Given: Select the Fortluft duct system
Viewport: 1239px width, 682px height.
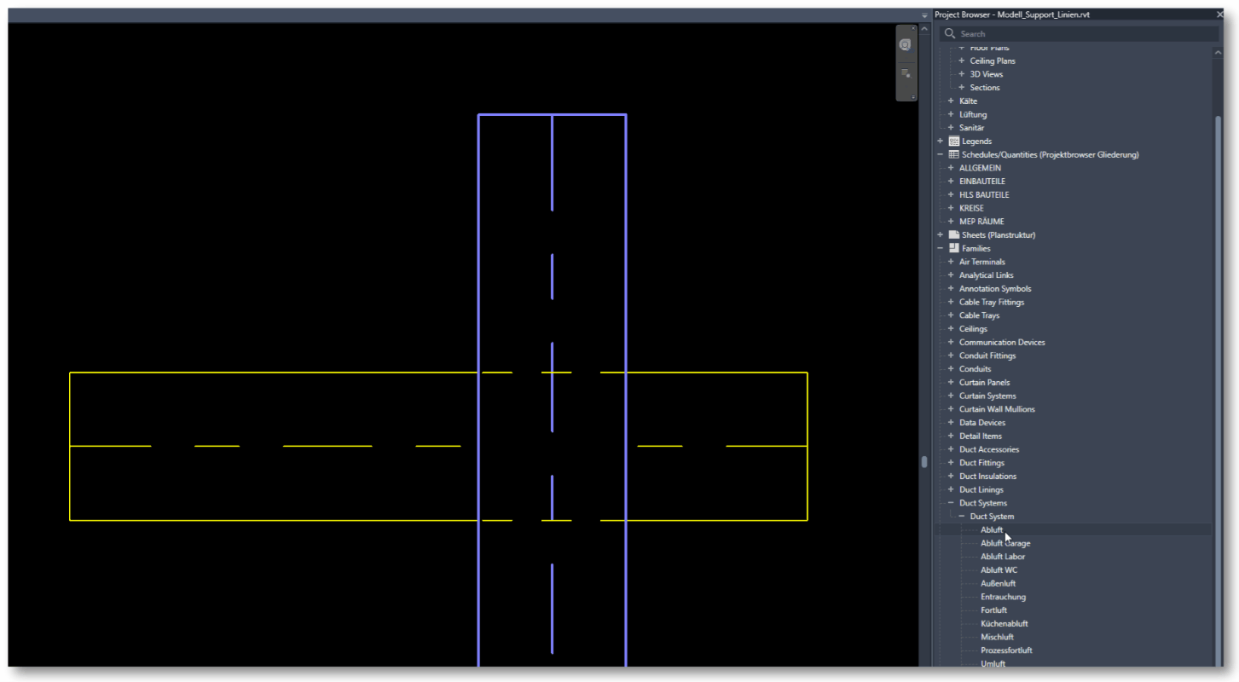Looking at the screenshot, I should pos(993,610).
